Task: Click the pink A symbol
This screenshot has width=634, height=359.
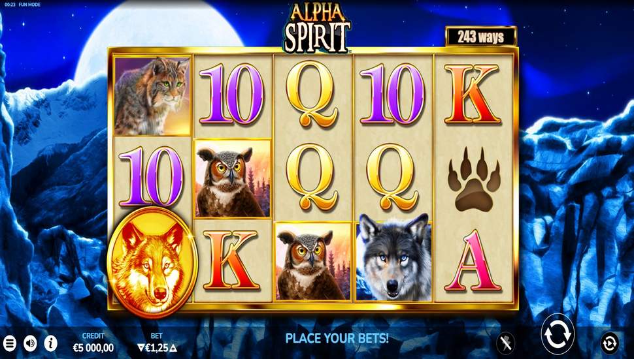Action: (x=473, y=261)
